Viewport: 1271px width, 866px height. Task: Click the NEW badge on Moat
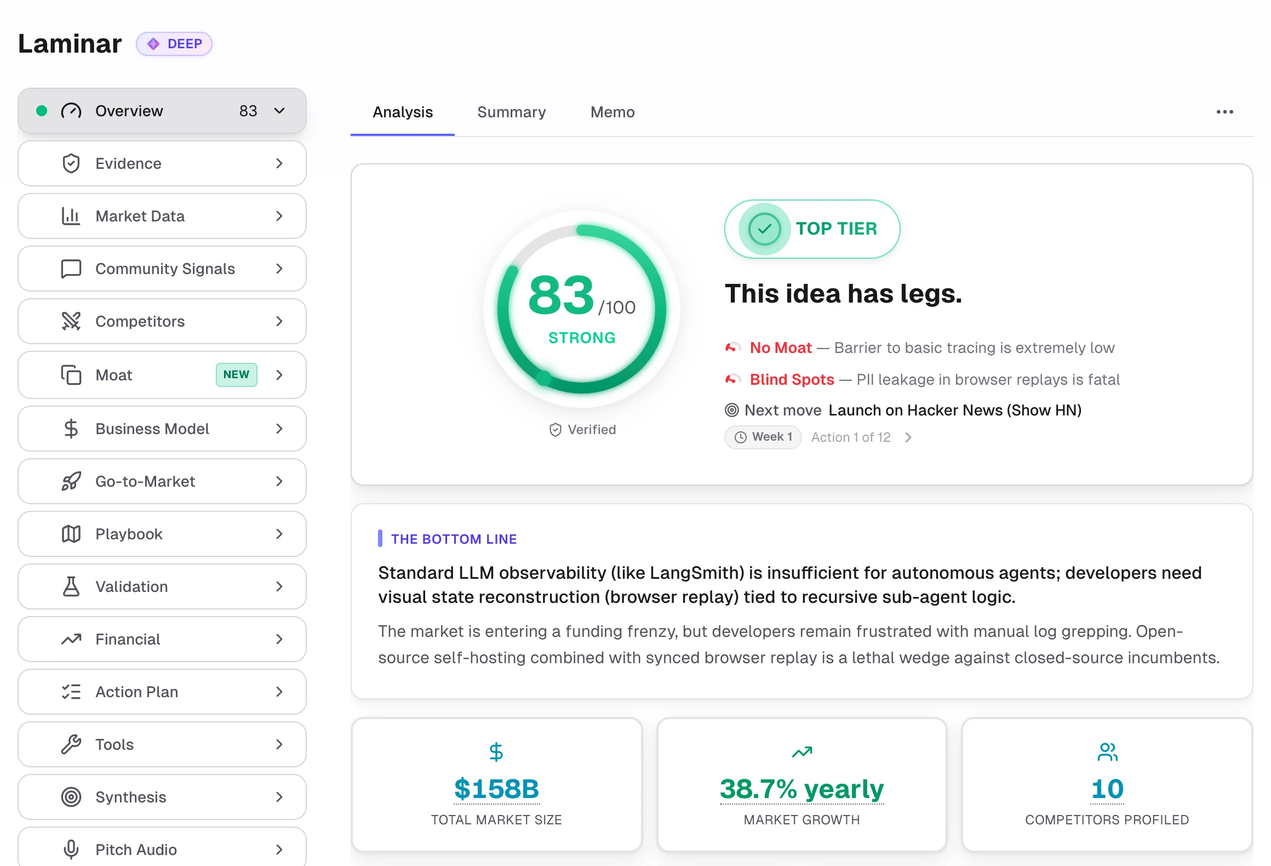pyautogui.click(x=237, y=375)
